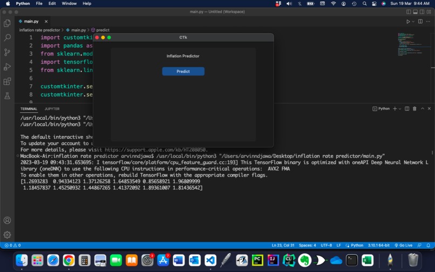Image resolution: width=435 pixels, height=272 pixels.
Task: Open Microsoft Excel from the Dock
Action: pyautogui.click(x=368, y=261)
